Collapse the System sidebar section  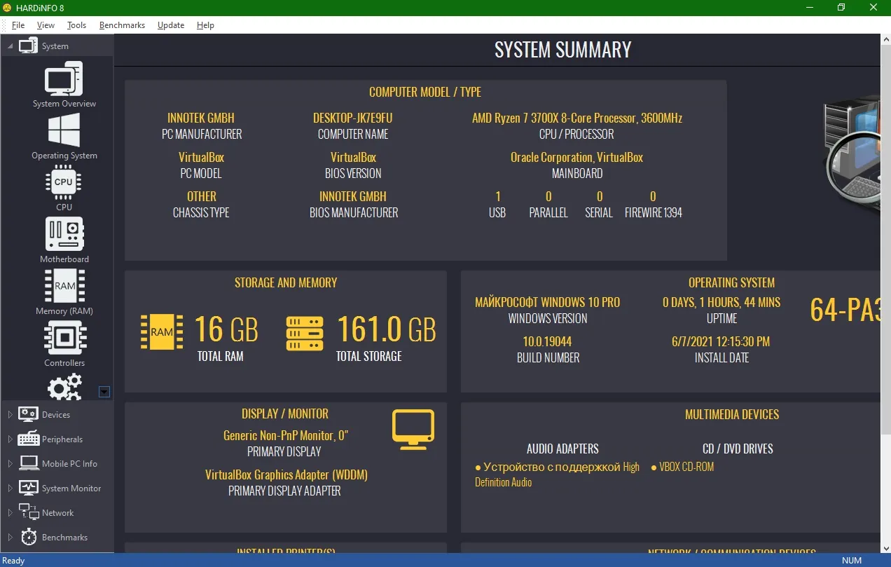[10, 46]
